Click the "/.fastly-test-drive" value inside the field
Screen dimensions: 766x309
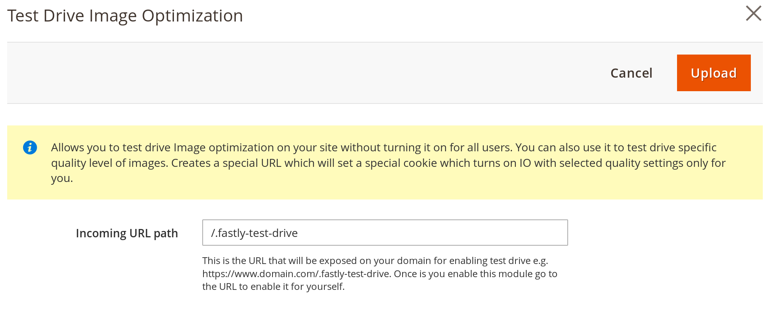pos(254,233)
